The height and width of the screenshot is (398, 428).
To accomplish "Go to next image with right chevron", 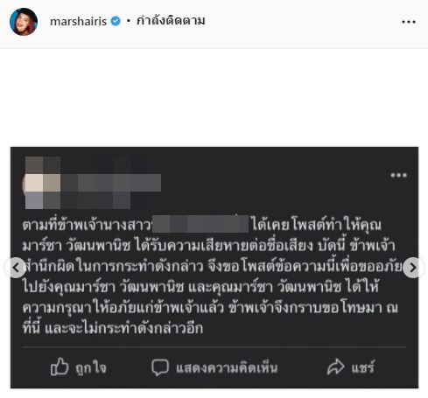I will pyautogui.click(x=413, y=268).
